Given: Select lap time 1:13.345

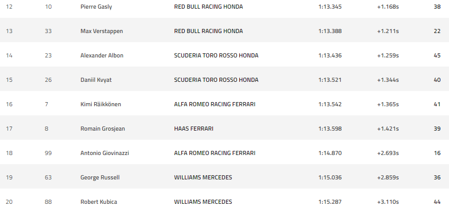Looking at the screenshot, I should click(x=330, y=7).
